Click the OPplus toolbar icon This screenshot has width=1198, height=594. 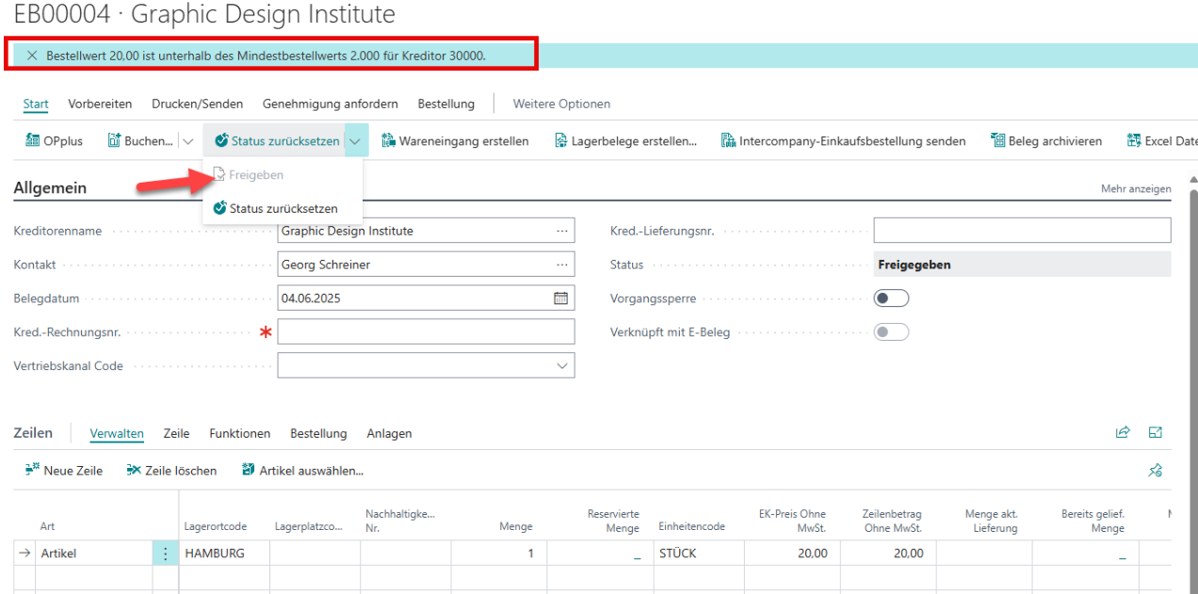coord(33,141)
